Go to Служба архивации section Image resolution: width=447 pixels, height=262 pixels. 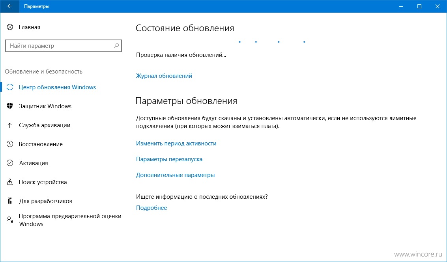pyautogui.click(x=45, y=125)
